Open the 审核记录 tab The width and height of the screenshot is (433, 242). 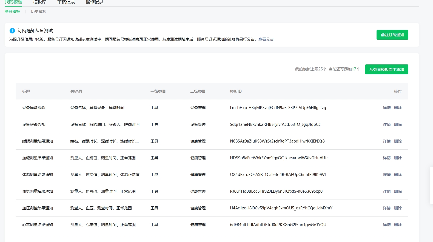pyautogui.click(x=66, y=2)
